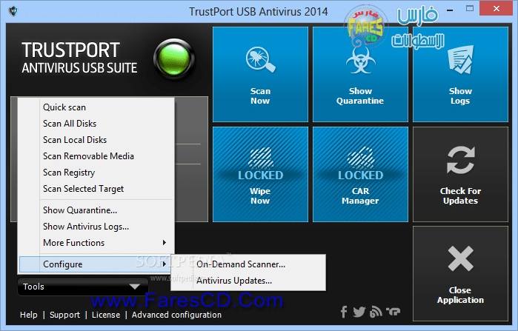518x331 pixels.
Task: Select Show Antivirus Logs... menu entry
Action: (x=96, y=227)
